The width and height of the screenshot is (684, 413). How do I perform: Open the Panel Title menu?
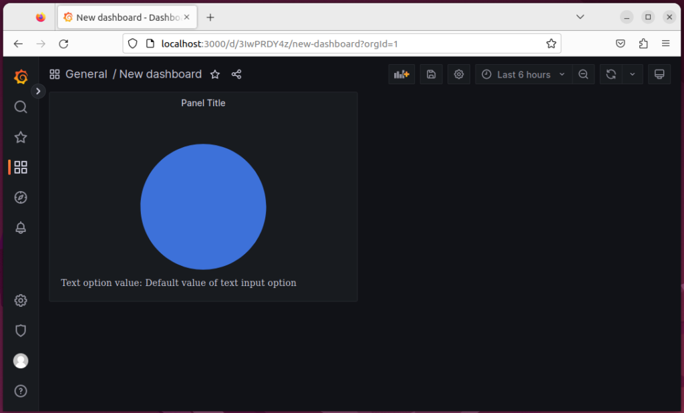203,103
